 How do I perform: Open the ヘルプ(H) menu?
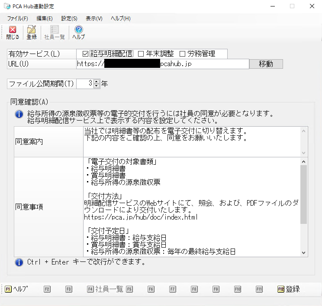tap(121, 19)
